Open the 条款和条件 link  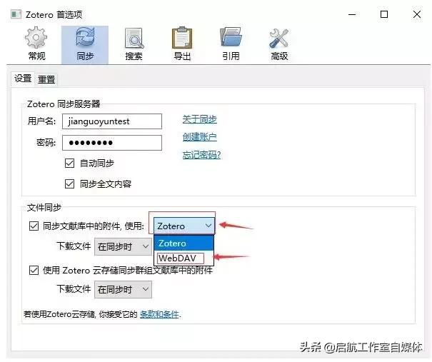point(159,314)
